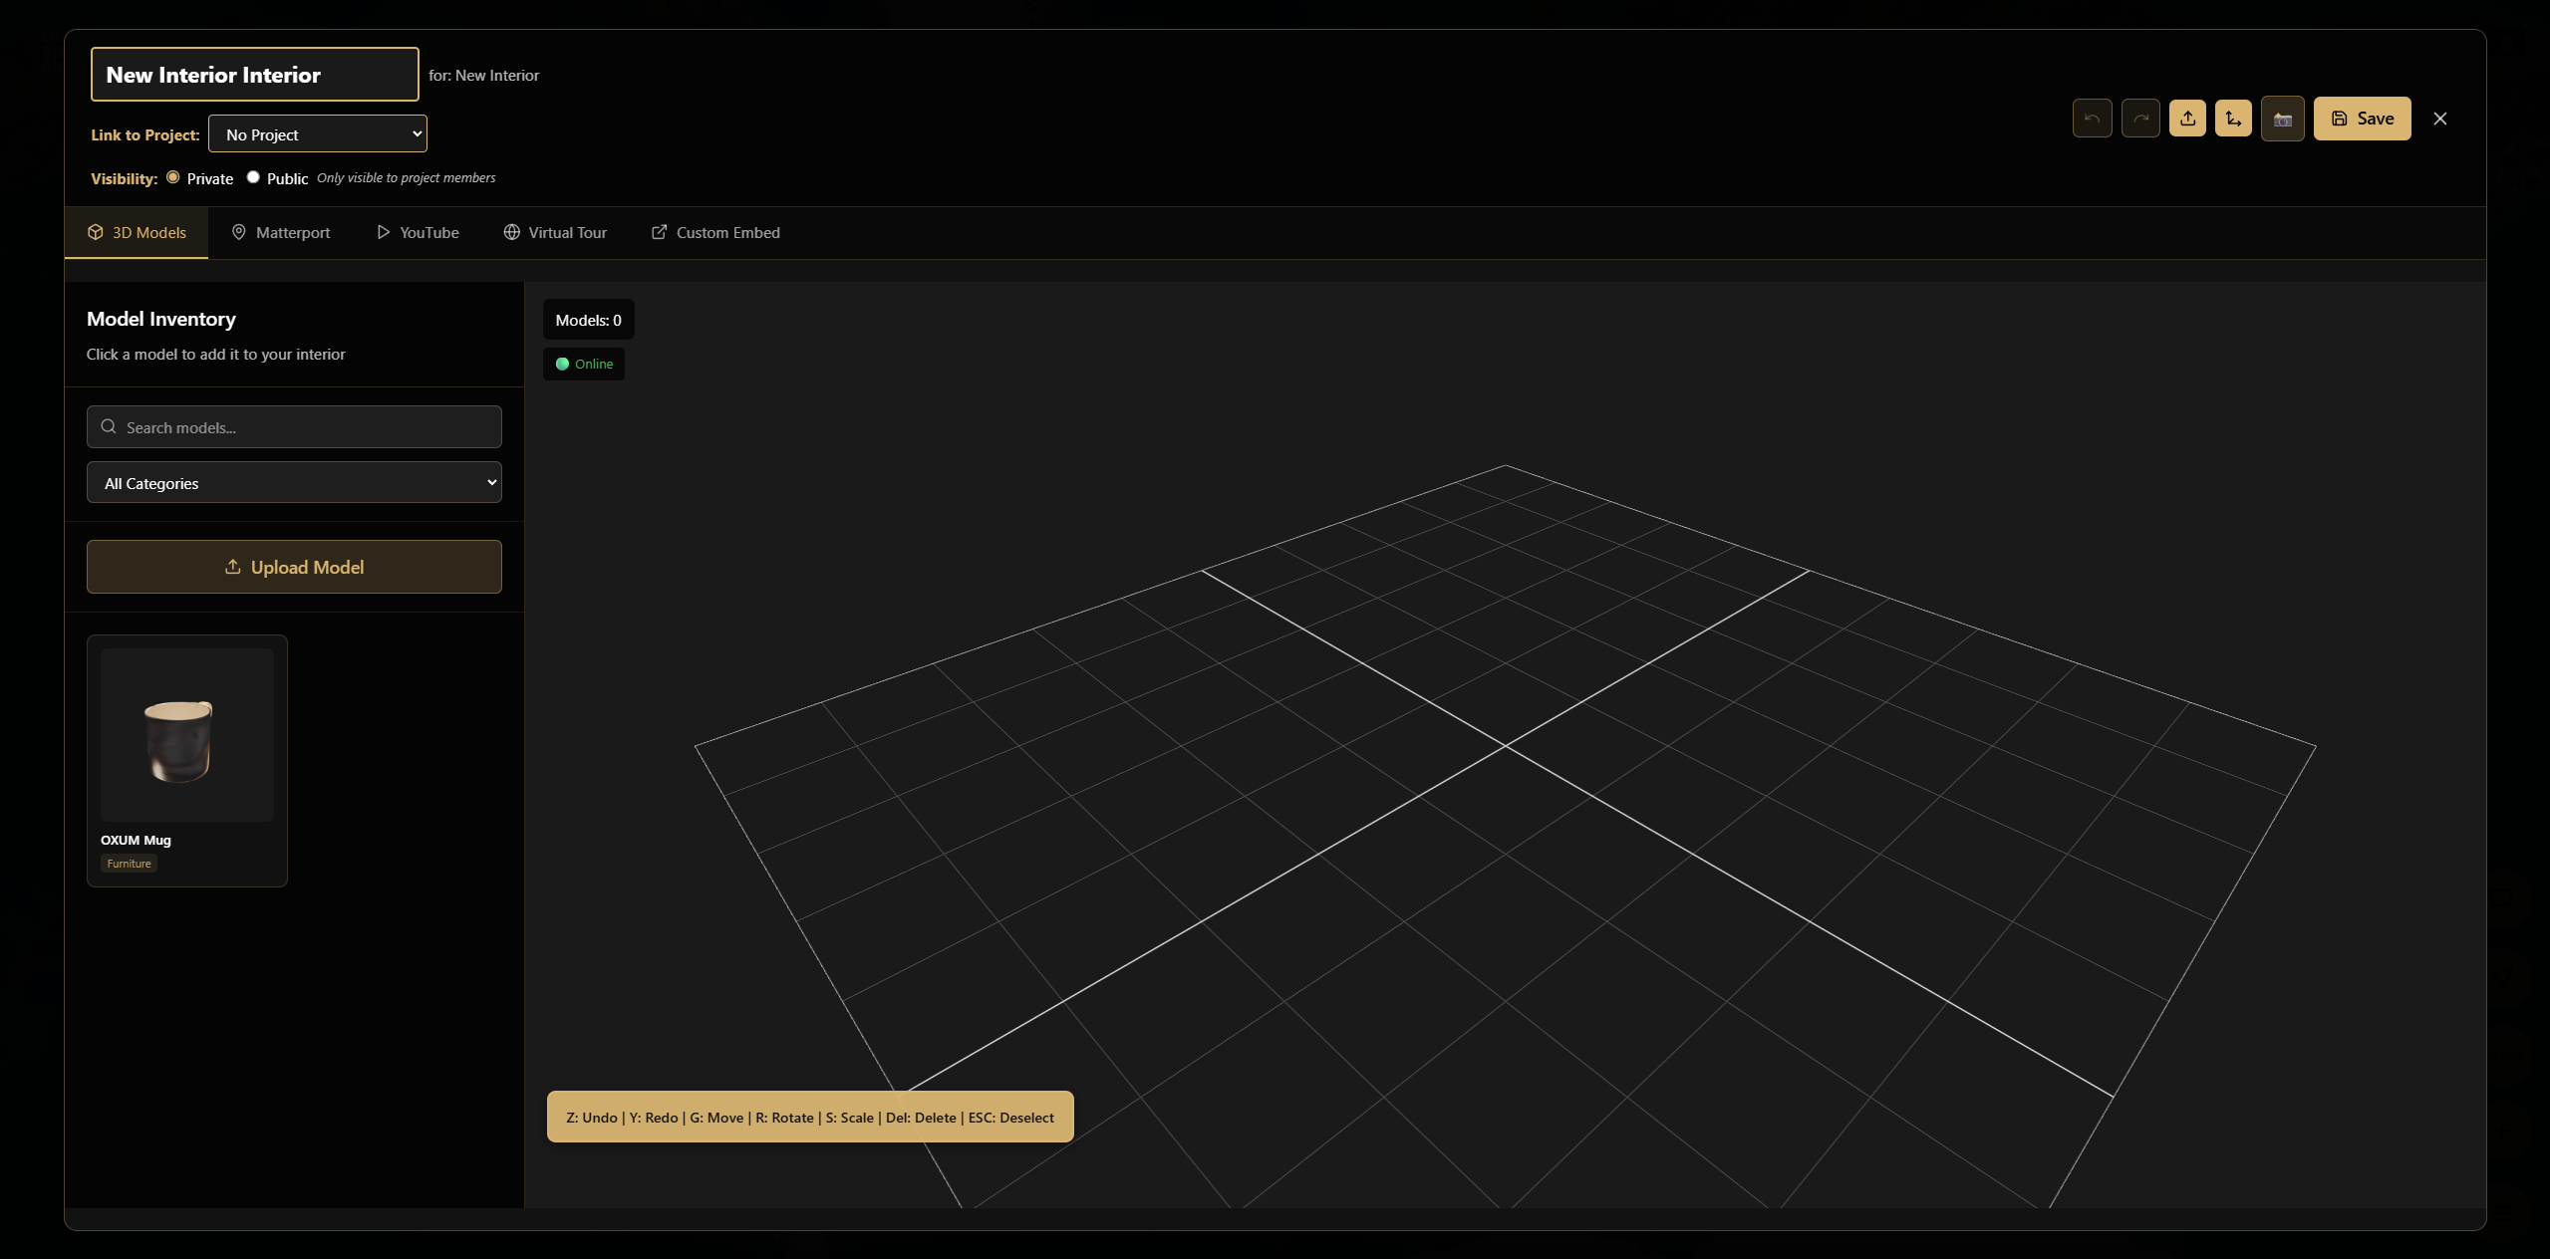Click the interior name text field
Viewport: 2550px width, 1259px height.
254,75
